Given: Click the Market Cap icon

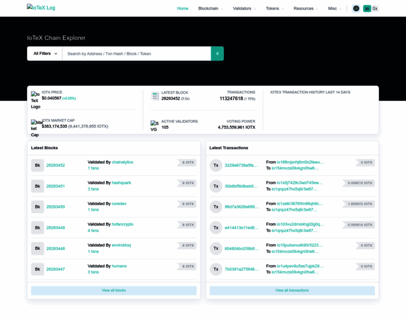Looking at the screenshot, I should click(36, 129).
